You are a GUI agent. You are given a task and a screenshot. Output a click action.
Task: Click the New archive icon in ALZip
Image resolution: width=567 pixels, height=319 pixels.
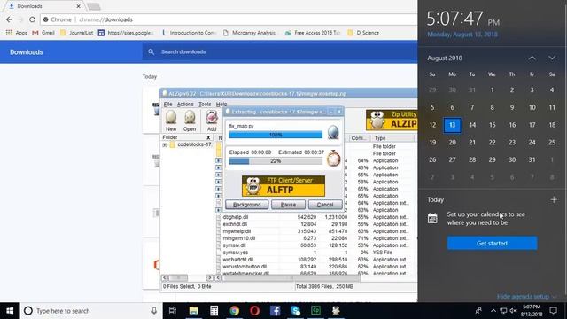(x=171, y=121)
